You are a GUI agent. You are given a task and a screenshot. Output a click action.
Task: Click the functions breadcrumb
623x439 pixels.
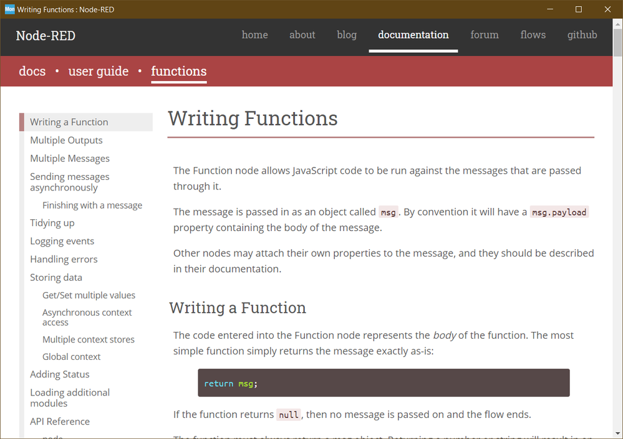pos(179,71)
